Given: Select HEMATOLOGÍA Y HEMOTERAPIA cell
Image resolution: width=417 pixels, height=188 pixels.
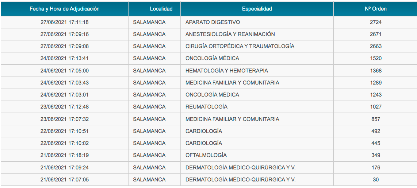Looking at the screenshot, I should point(227,71).
